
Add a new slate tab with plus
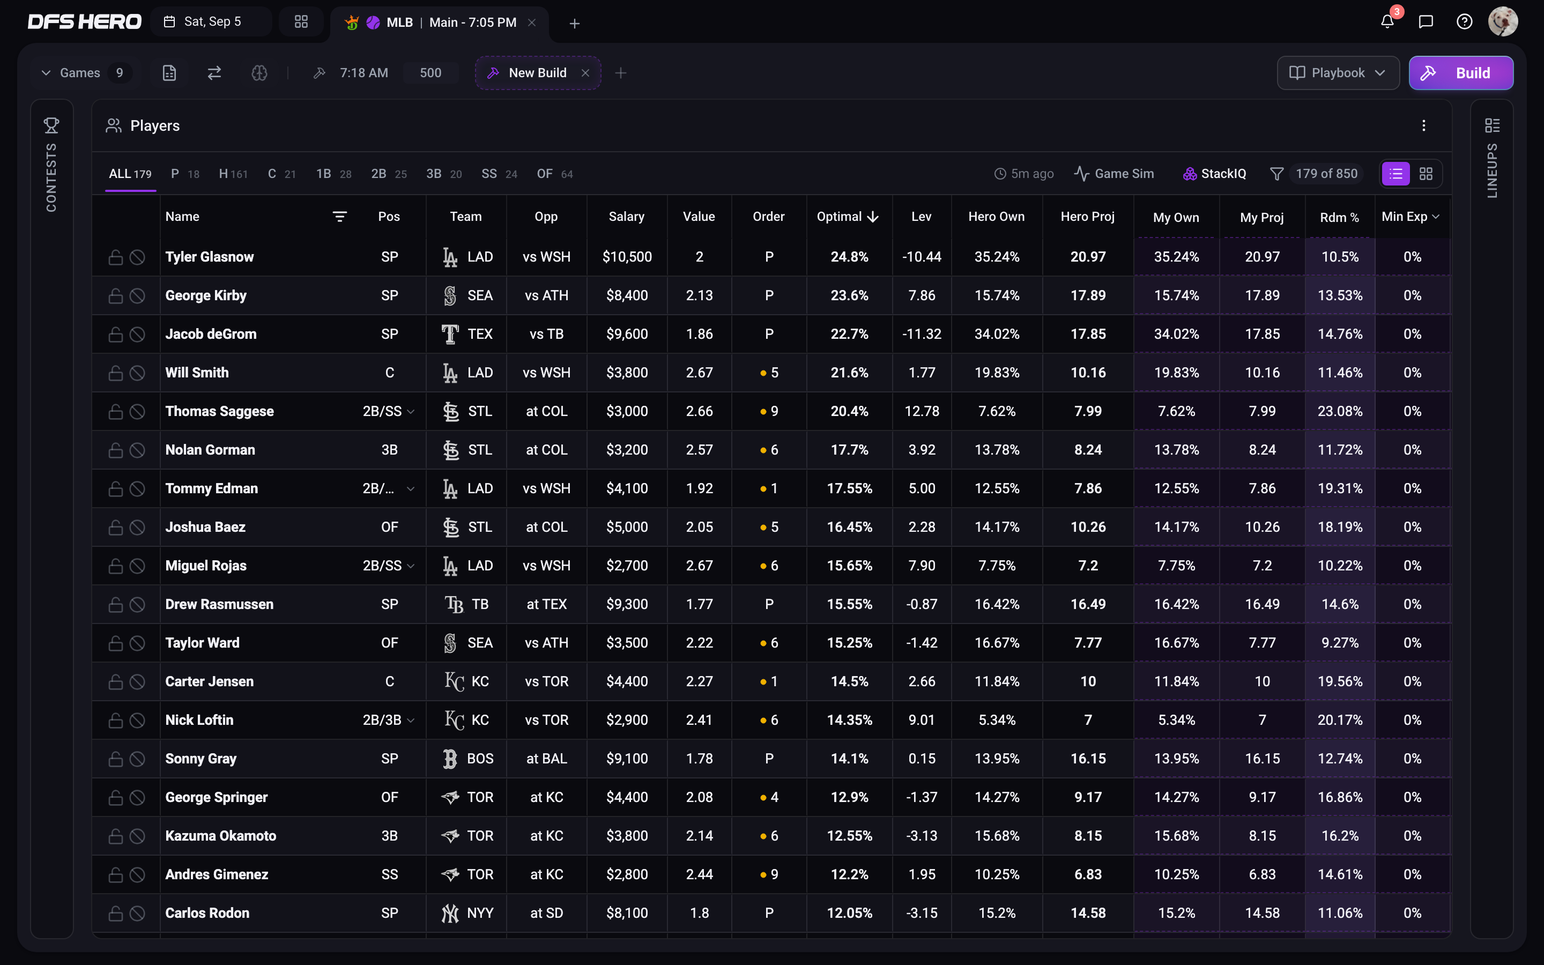click(574, 24)
